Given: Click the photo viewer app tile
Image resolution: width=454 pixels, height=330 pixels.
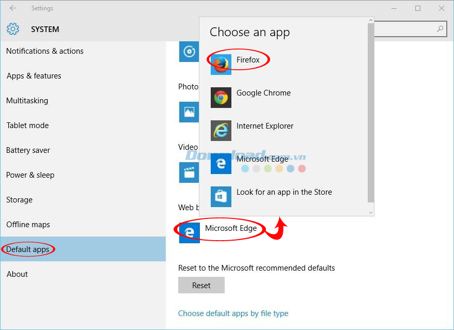Looking at the screenshot, I should point(189,112).
